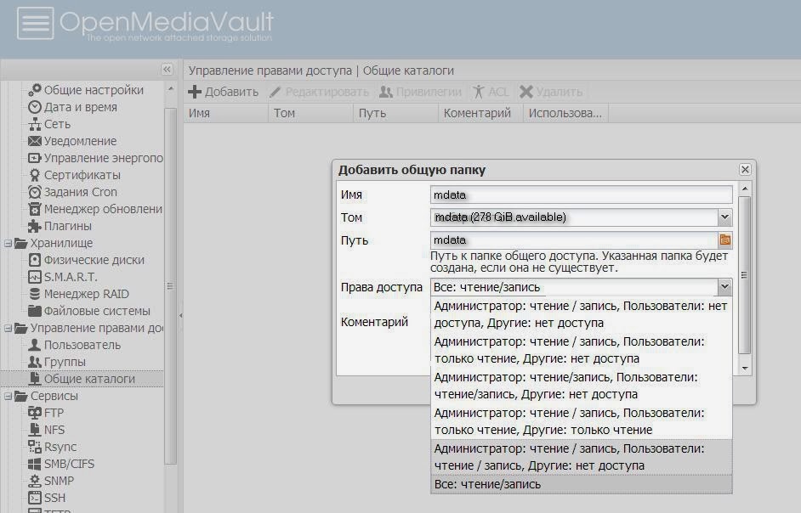Click the SNMP service icon
Screen dimensions: 801x513
point(34,481)
